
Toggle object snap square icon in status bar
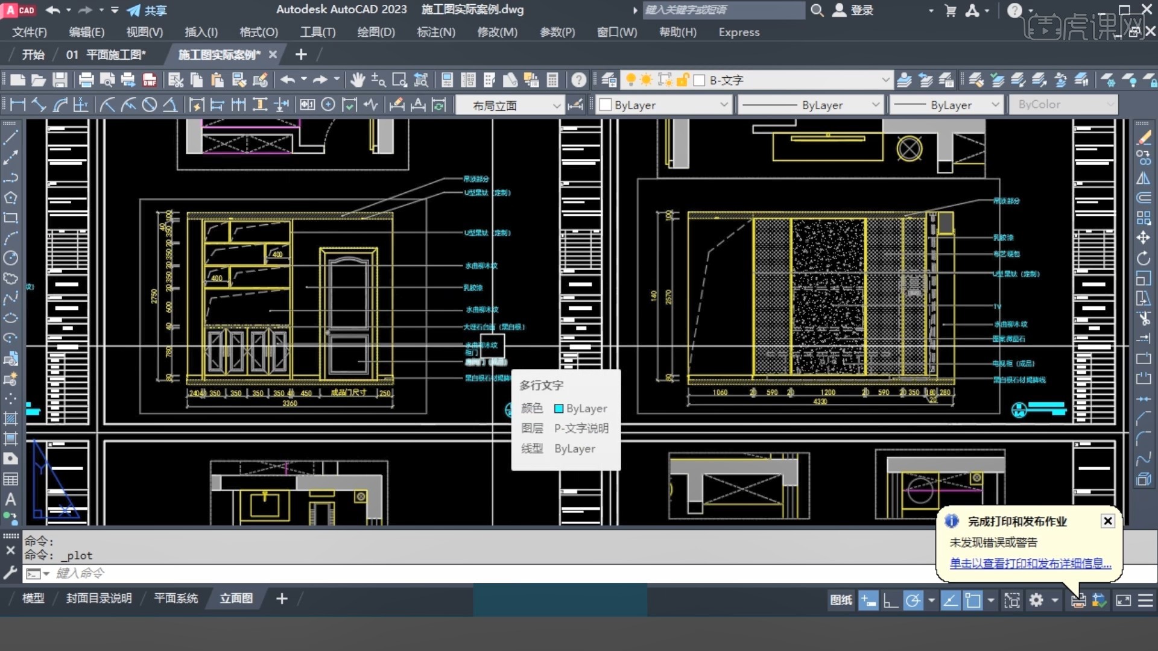[972, 600]
